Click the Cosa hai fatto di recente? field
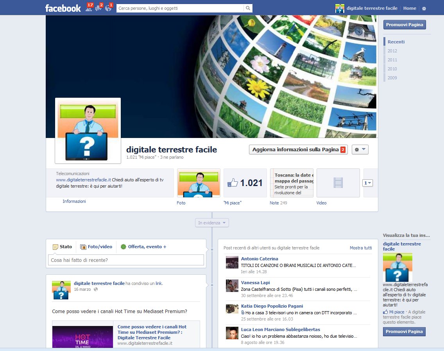Image resolution: width=444 pixels, height=351 pixels. pyautogui.click(x=126, y=260)
